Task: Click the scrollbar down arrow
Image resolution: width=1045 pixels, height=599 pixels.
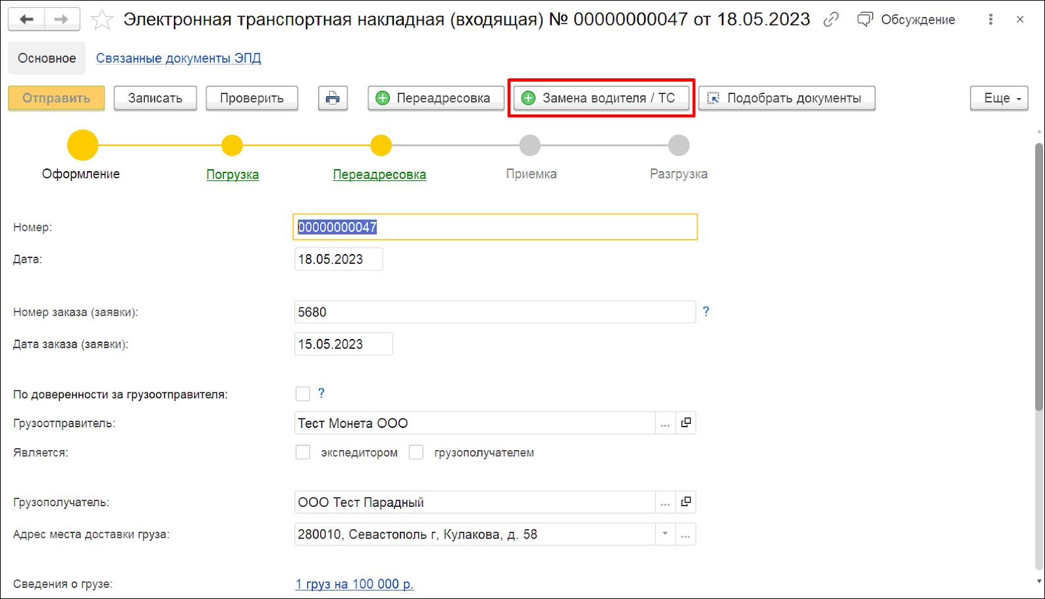Action: pyautogui.click(x=1039, y=581)
